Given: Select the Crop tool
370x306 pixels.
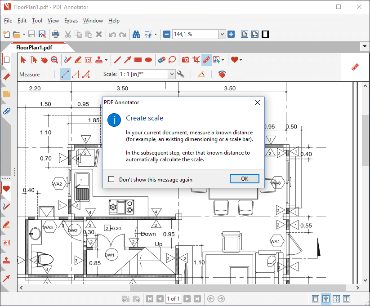Looking at the screenshot, I should click(x=196, y=60).
